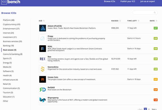Choose the Retail (4) category

(x=7, y=84)
